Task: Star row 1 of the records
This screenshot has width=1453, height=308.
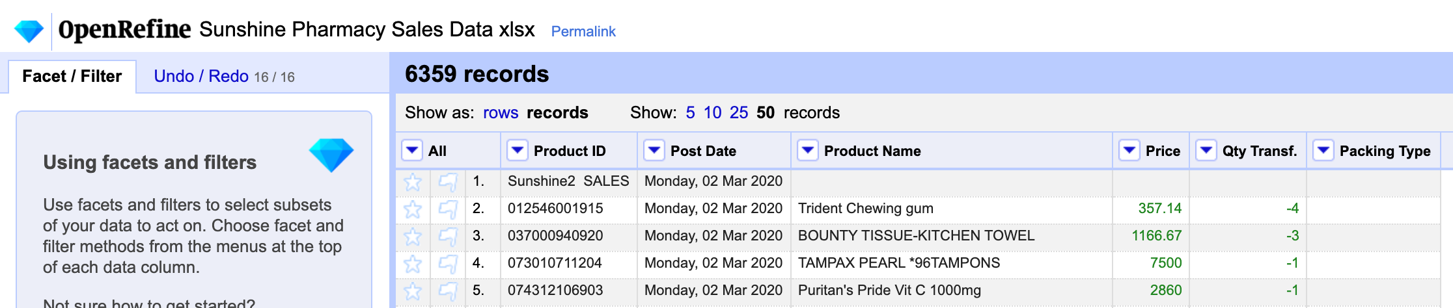Action: [413, 182]
